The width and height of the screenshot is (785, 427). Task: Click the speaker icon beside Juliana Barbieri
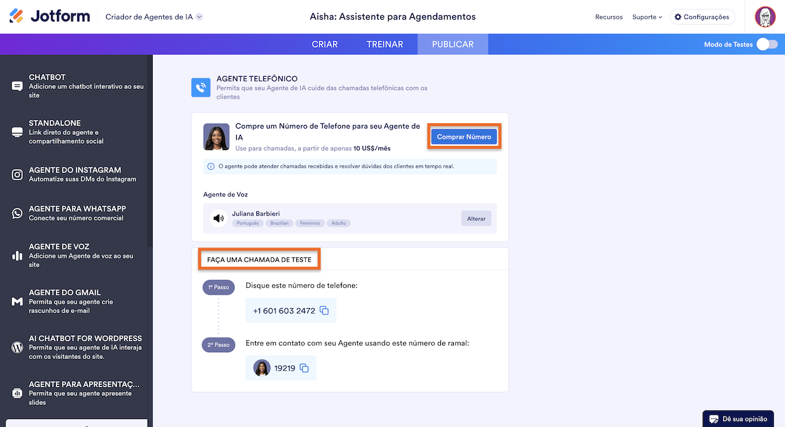(x=218, y=218)
